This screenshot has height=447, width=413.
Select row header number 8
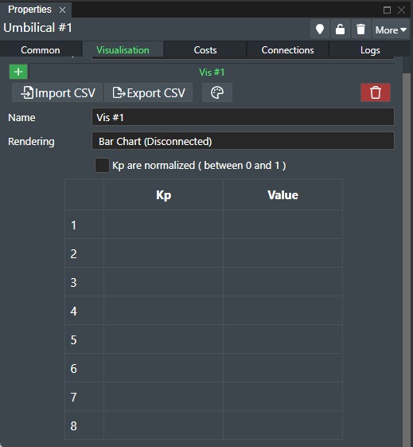(x=84, y=425)
